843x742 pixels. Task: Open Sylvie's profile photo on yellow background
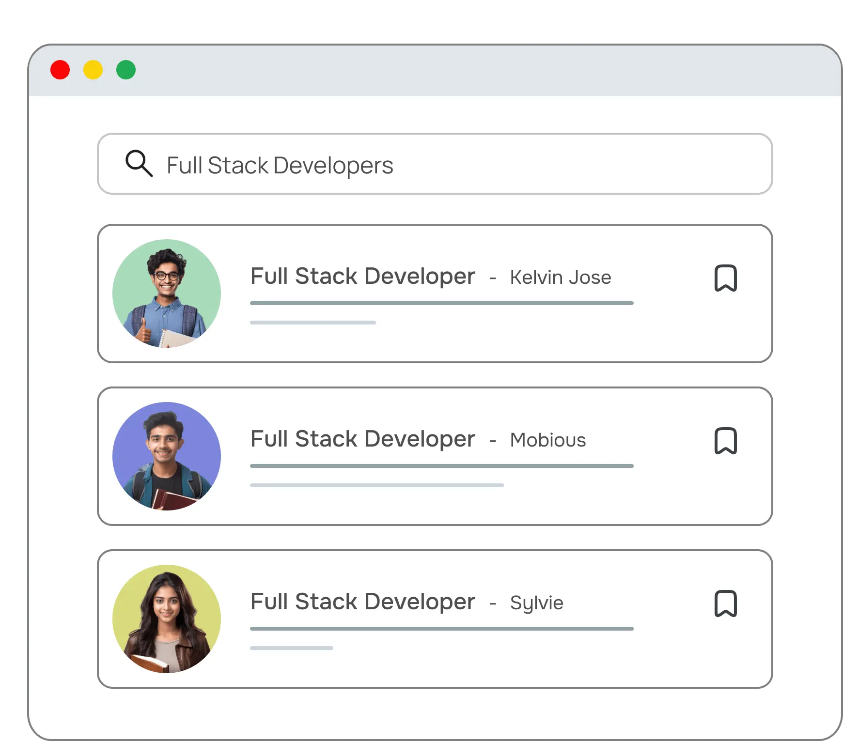pyautogui.click(x=167, y=619)
